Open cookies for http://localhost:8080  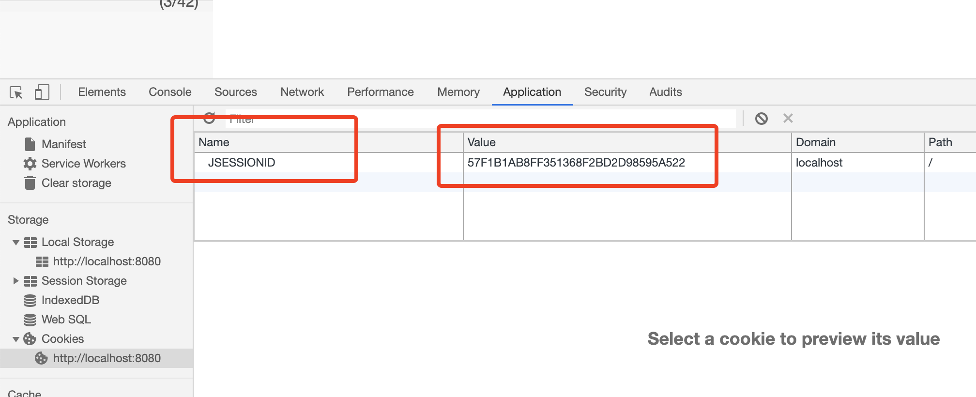(x=107, y=358)
